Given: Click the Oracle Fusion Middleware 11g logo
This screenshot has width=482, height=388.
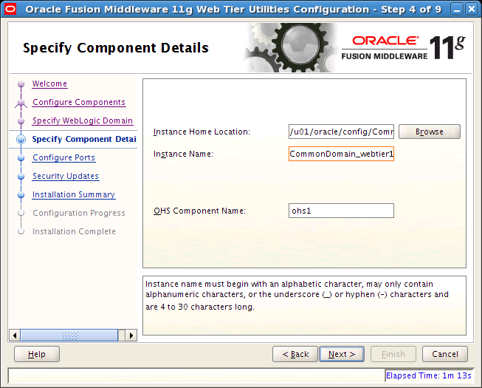Looking at the screenshot, I should pyautogui.click(x=403, y=47).
